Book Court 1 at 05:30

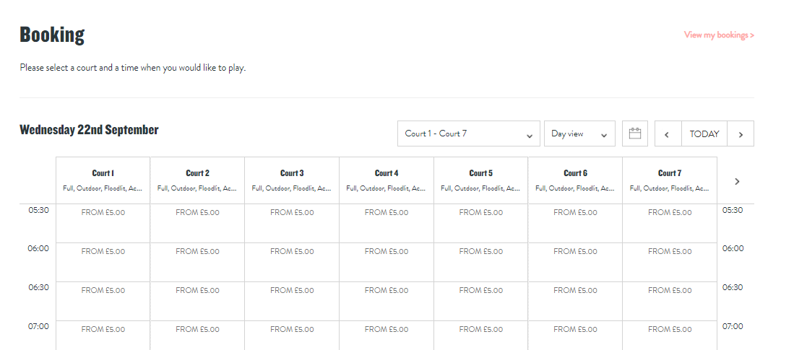(x=103, y=223)
